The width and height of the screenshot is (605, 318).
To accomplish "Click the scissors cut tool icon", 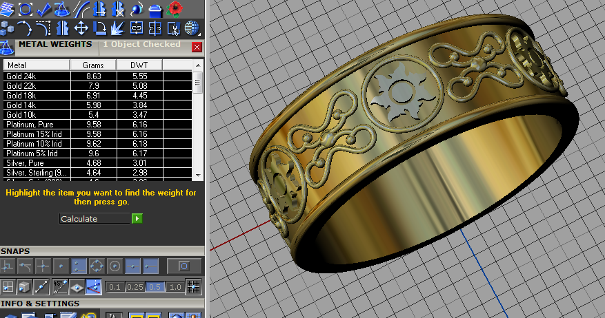I will tap(173, 28).
